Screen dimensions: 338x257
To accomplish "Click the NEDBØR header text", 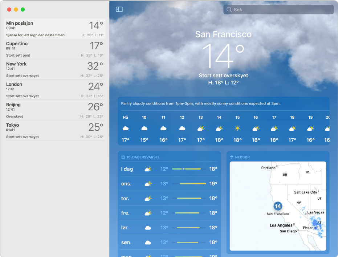I will pyautogui.click(x=242, y=157).
